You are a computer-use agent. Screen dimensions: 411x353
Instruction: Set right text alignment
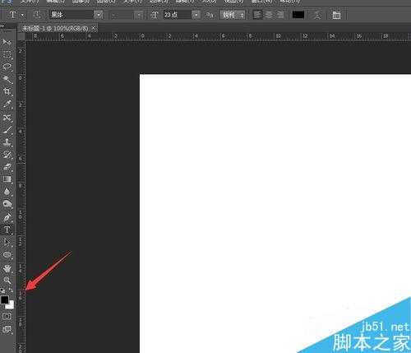(280, 15)
